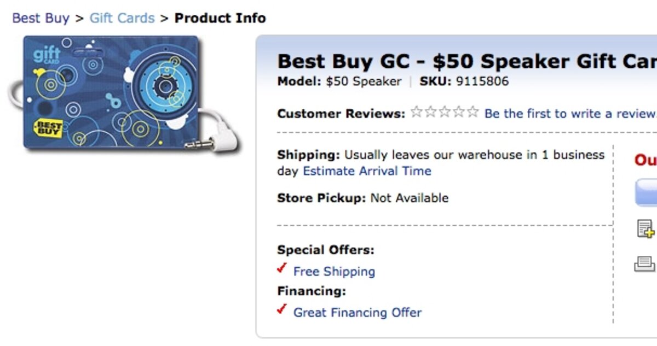Click the SKU number 9115806
The height and width of the screenshot is (346, 657).
coord(482,82)
